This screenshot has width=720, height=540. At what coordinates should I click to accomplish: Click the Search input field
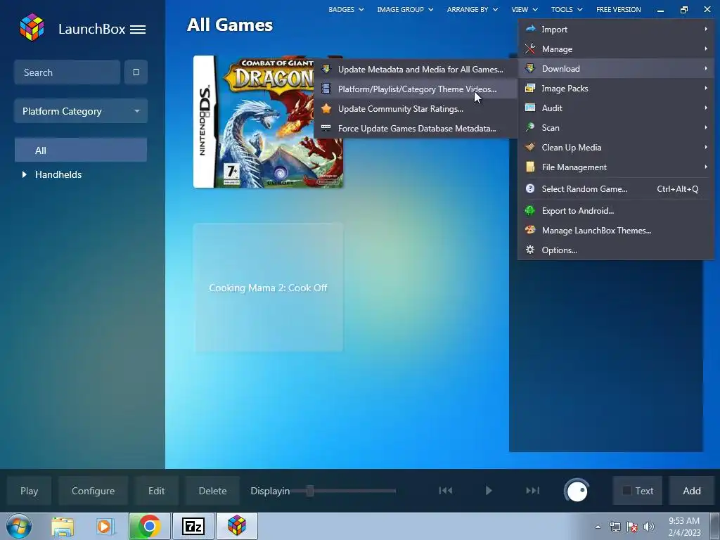coord(67,72)
